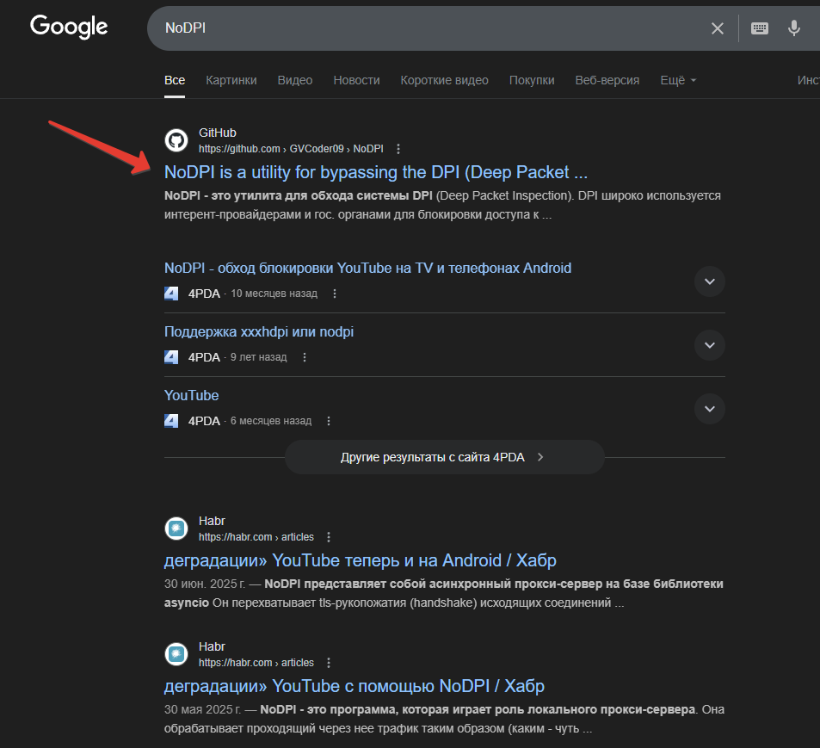This screenshot has height=748, width=820.
Task: Expand the Поддержка xxxhdpi или nodpi result
Action: 710,345
